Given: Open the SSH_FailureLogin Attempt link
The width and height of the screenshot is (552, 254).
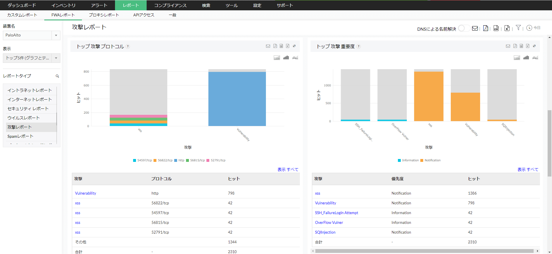Looking at the screenshot, I should 336,213.
